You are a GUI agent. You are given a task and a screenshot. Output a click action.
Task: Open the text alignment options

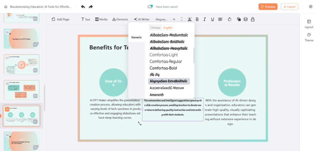click(220, 19)
